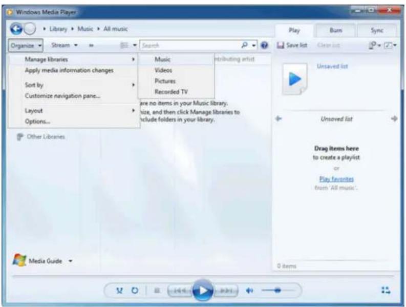This screenshot has height=307, width=406.
Task: Click inside the Search box
Action: pos(190,46)
